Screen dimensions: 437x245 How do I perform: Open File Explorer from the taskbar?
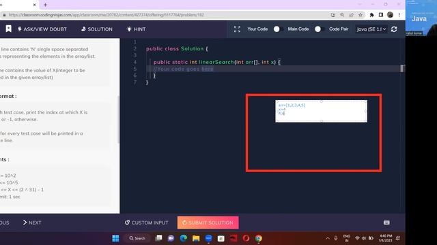[196, 238]
